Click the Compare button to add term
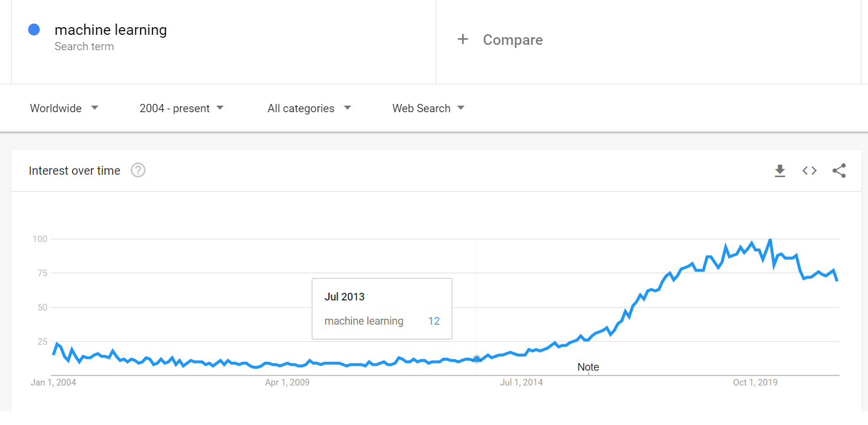Screen dimensions: 868x425 [513, 40]
